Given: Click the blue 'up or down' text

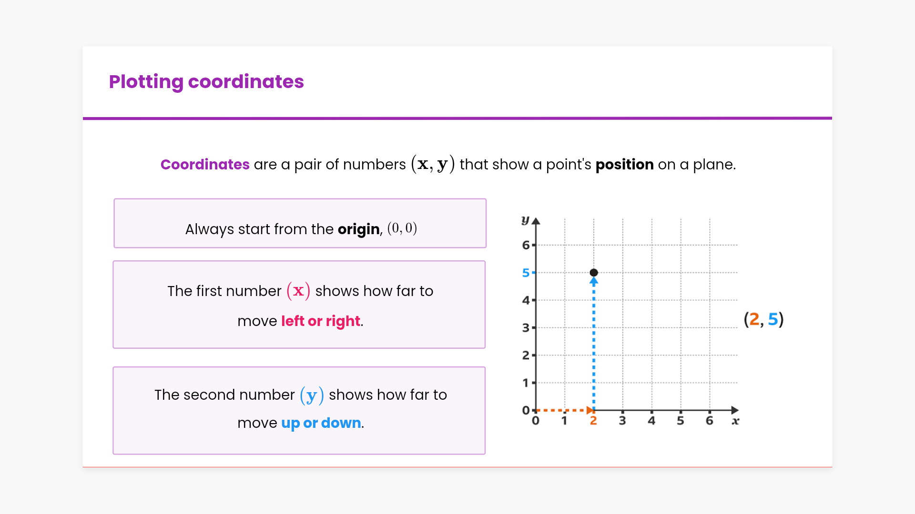Looking at the screenshot, I should pos(321,423).
